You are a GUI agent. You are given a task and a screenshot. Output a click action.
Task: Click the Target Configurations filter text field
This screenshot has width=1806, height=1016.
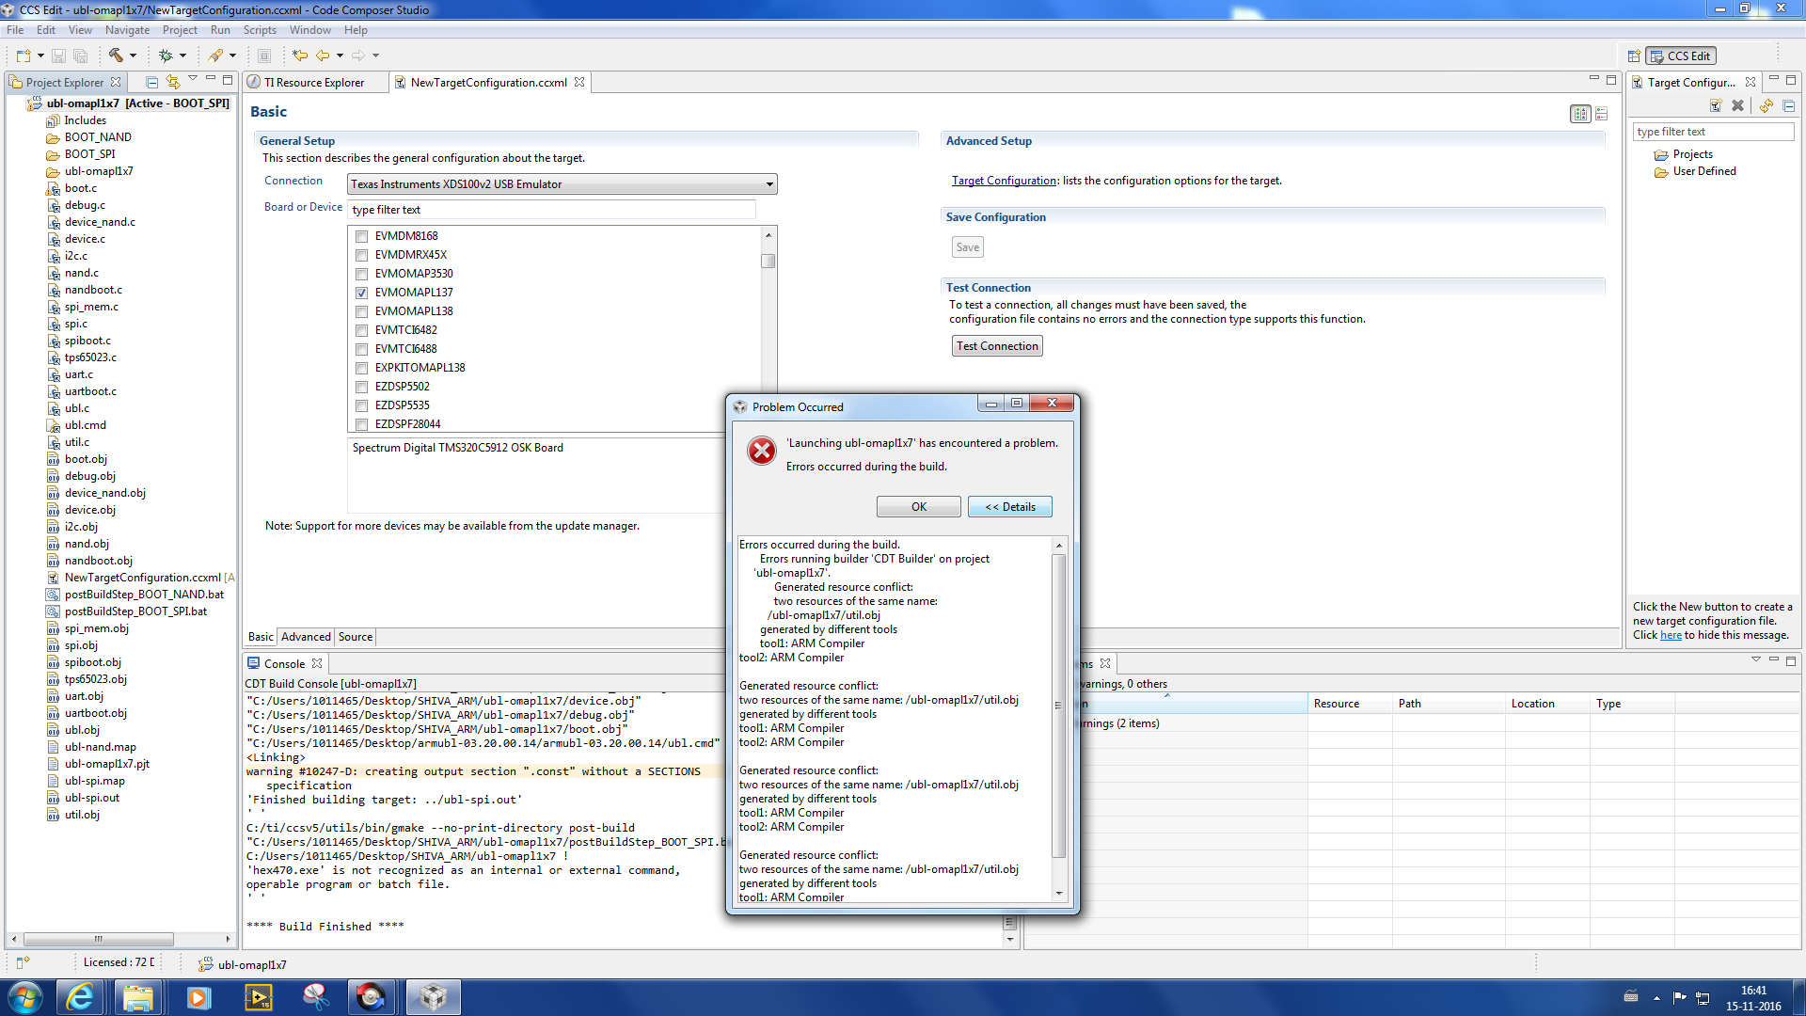[x=1714, y=132]
